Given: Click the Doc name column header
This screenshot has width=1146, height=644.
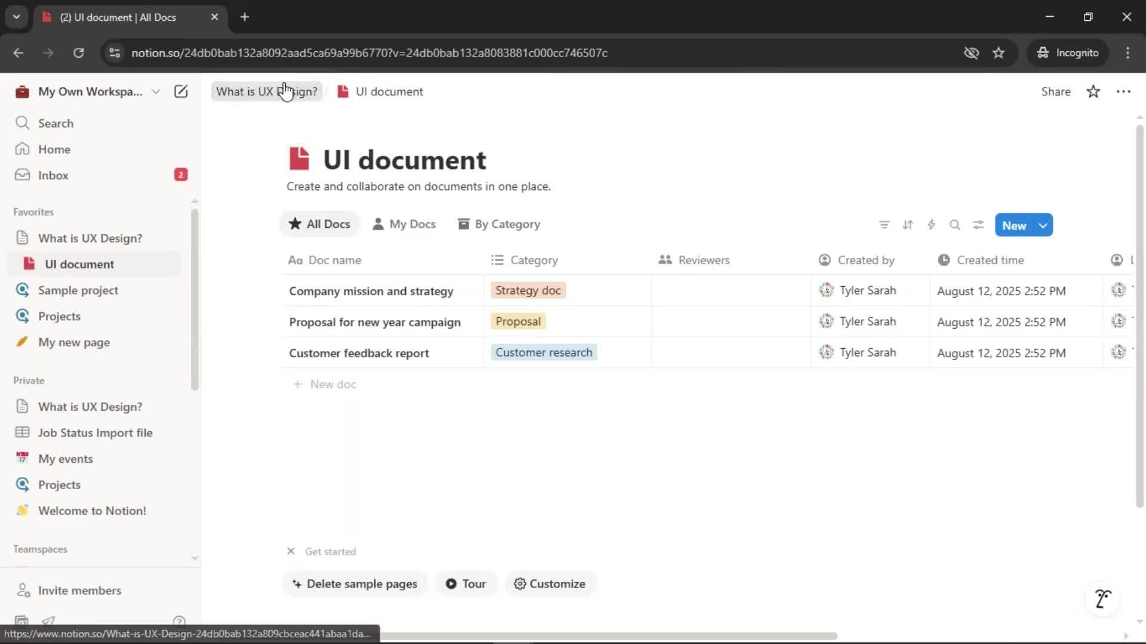Looking at the screenshot, I should click(x=325, y=260).
